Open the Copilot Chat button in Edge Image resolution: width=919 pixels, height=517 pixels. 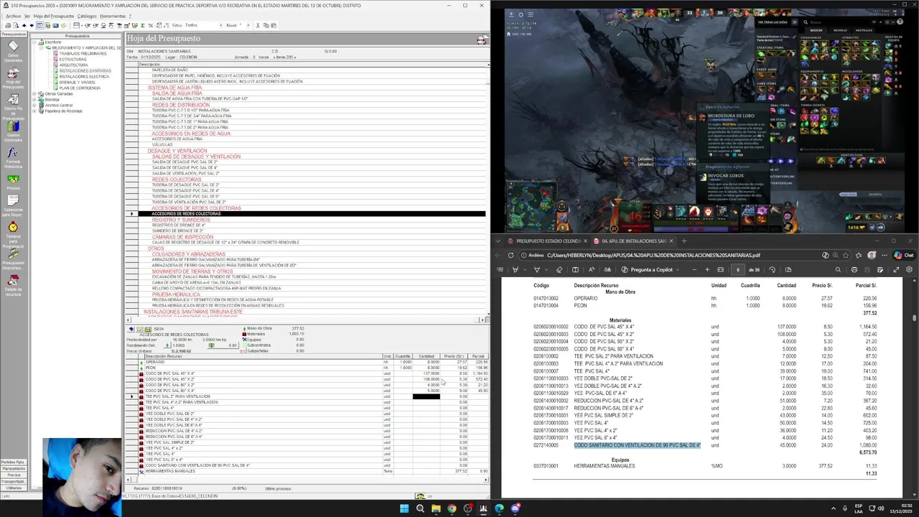(903, 255)
